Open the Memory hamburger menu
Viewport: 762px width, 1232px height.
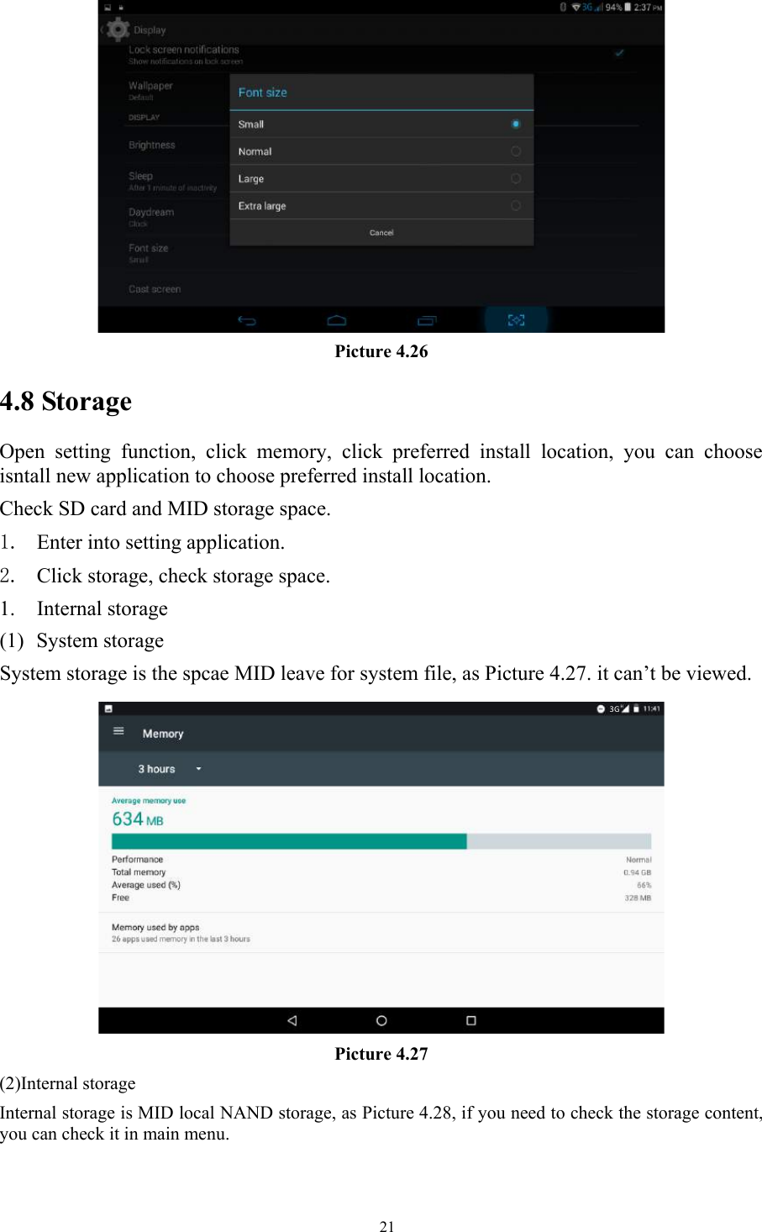point(118,731)
